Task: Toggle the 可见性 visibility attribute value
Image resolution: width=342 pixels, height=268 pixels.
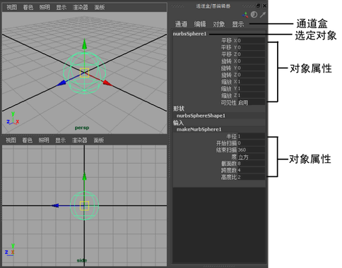Action: pos(251,102)
